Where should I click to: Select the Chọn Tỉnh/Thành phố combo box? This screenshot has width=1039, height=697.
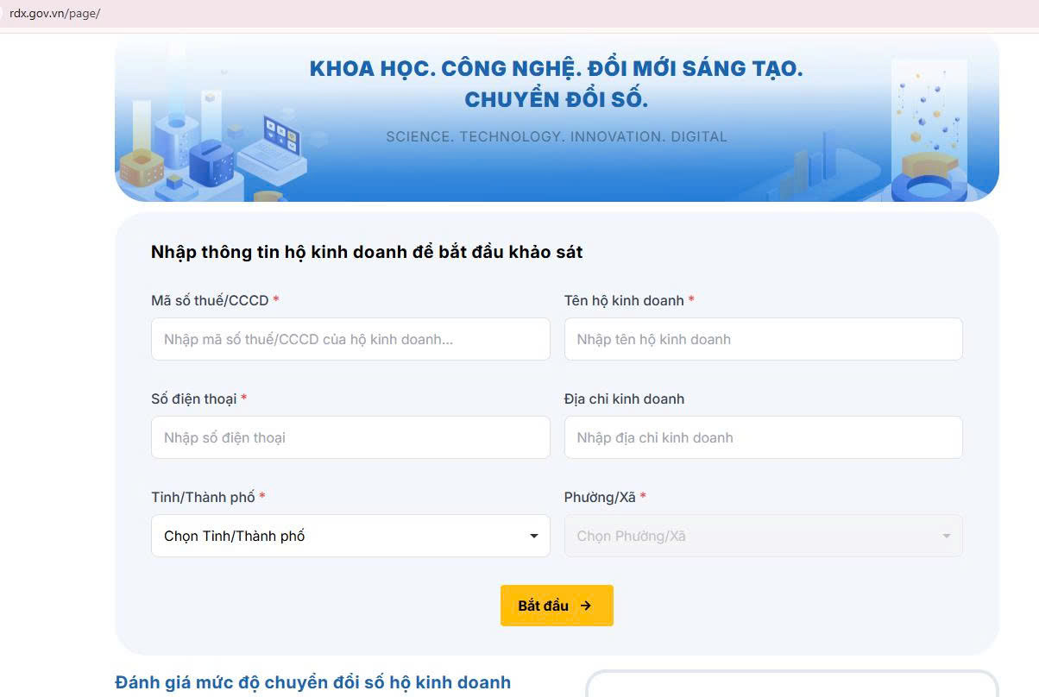coord(350,536)
